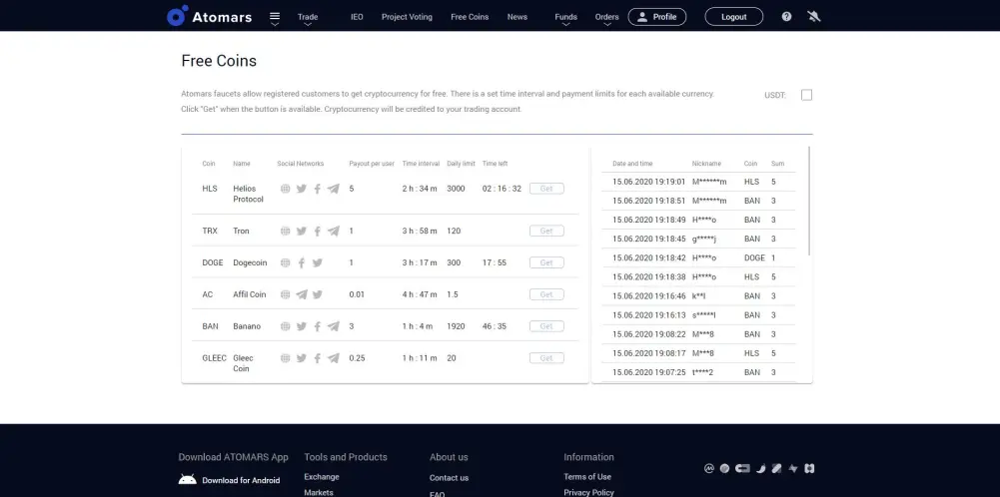Toggle the muted notifications bell icon
The image size is (1000, 497).
tap(813, 17)
